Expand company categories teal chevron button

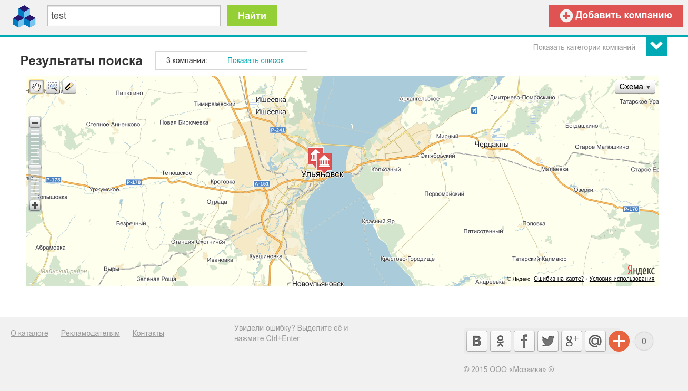tap(656, 46)
